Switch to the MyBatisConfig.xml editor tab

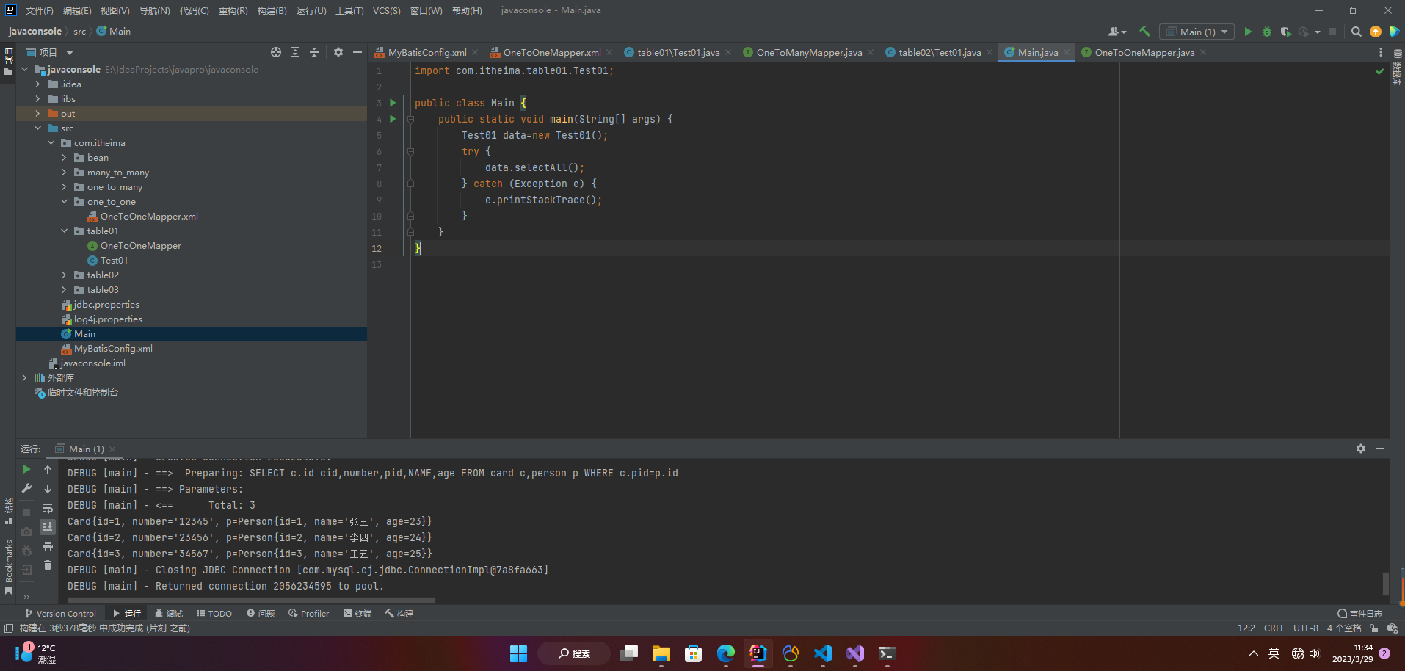point(427,52)
